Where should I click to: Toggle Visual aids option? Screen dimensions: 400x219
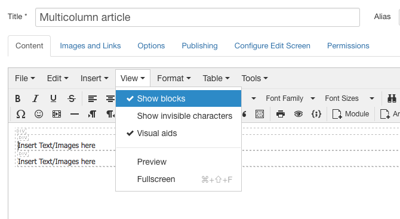pyautogui.click(x=179, y=133)
